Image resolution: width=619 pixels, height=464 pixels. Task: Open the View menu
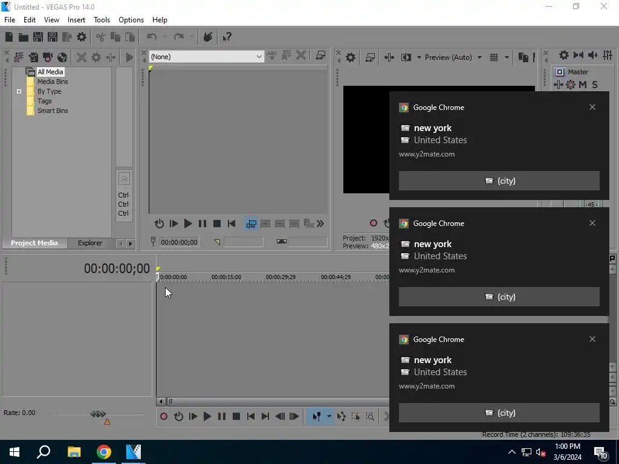coord(52,20)
